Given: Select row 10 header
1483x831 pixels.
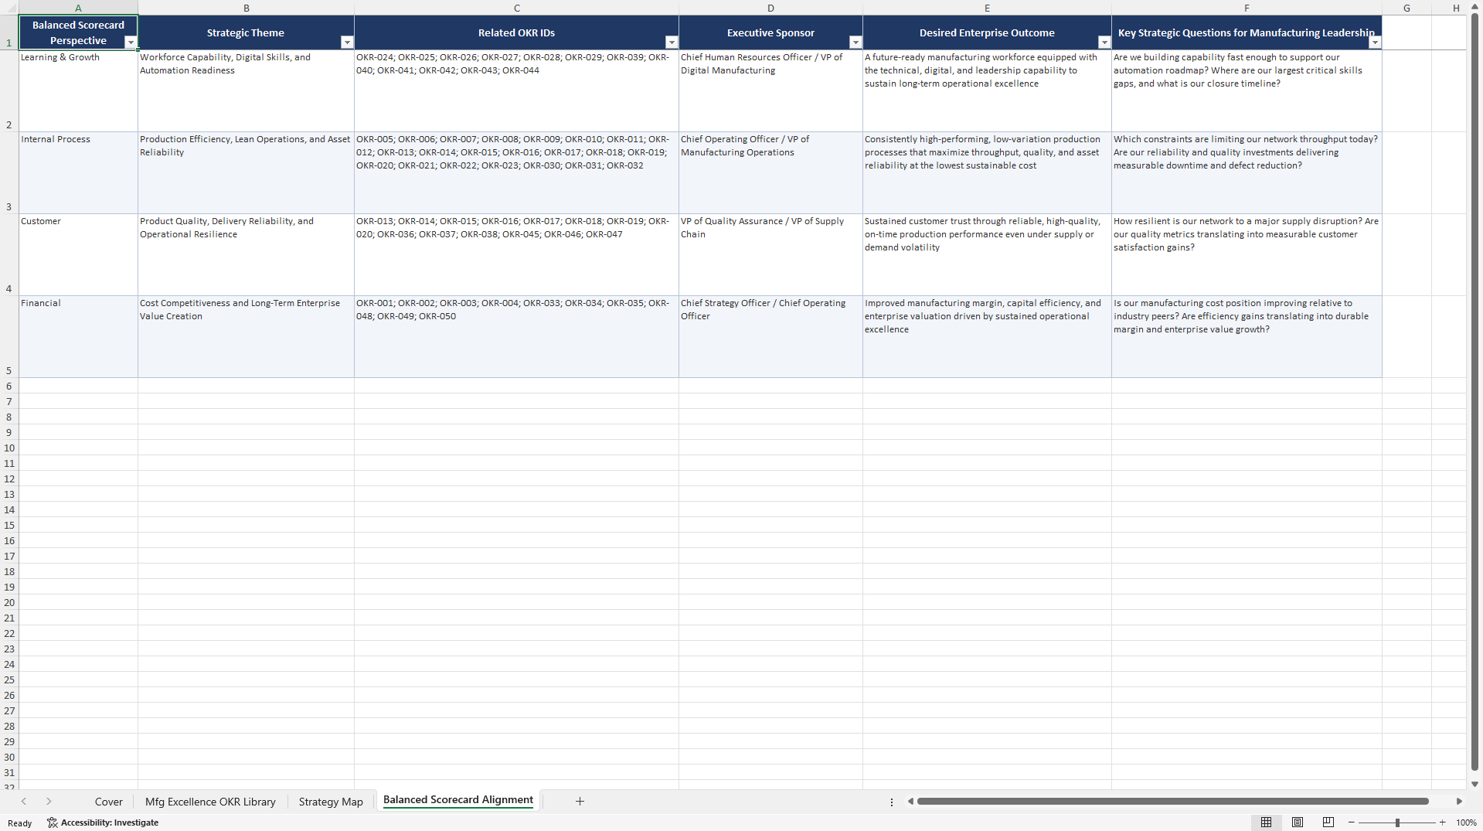Looking at the screenshot, I should [9, 448].
